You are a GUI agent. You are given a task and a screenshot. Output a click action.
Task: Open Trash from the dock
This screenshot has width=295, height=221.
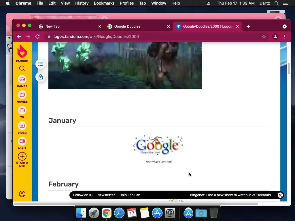click(214, 213)
